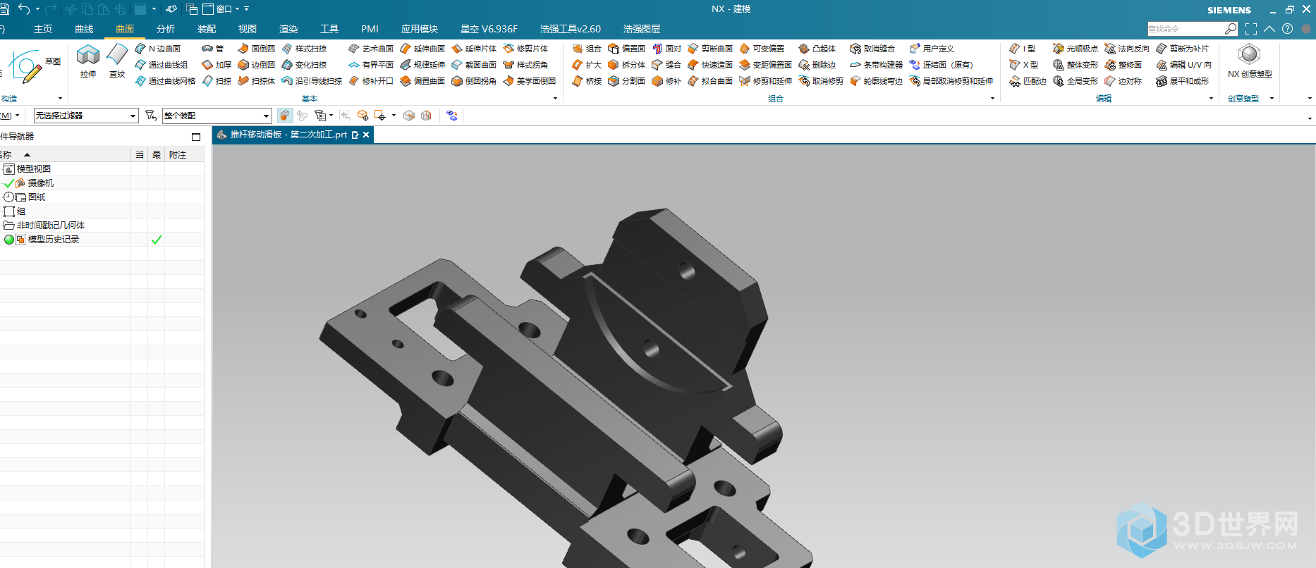Choose the 延伸曲面 extend surface tool
The width and height of the screenshot is (1316, 568).
click(422, 49)
